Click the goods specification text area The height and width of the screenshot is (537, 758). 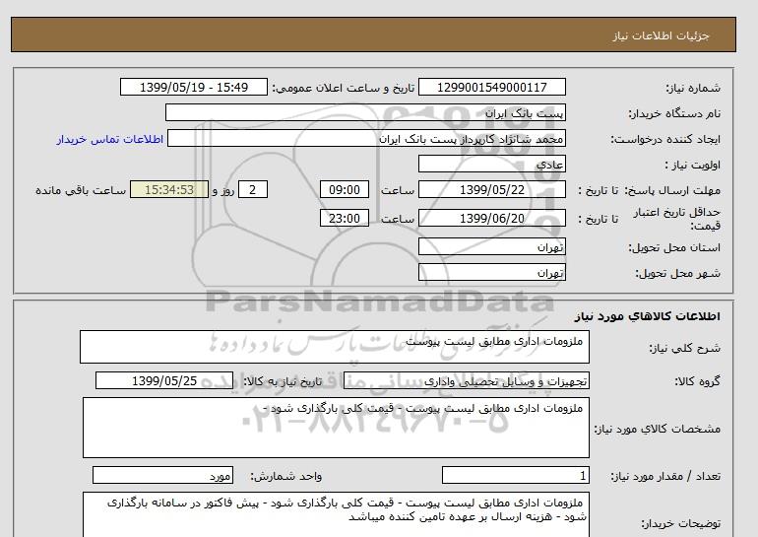[x=336, y=428]
